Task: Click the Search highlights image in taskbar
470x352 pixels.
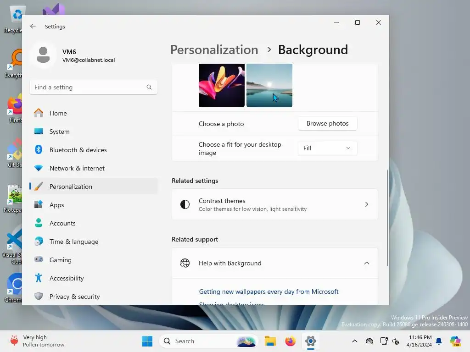Action: pyautogui.click(x=246, y=341)
